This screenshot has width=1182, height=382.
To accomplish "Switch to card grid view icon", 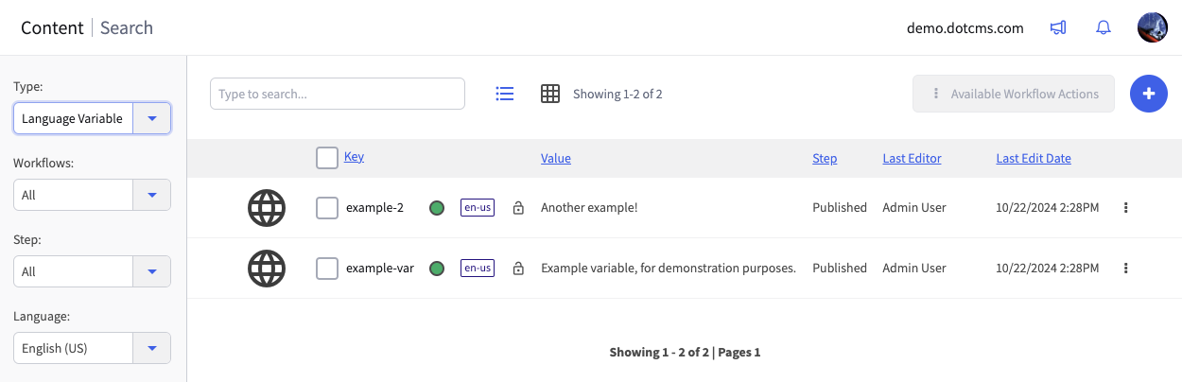I will pyautogui.click(x=550, y=94).
